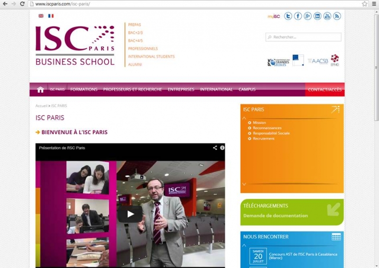Open the RSS feed icon
379x268 pixels.
point(337,16)
